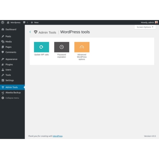Open Users in the sidebar
The width and height of the screenshot is (159, 159).
tap(12, 70)
